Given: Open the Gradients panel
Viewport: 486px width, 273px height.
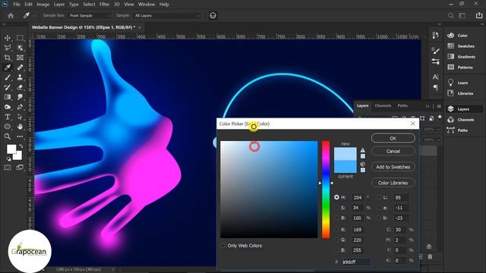Looking at the screenshot, I should (462, 57).
